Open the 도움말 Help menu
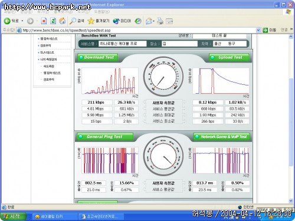Image resolution: width=295 pixels, height=221 pixels. [101, 12]
